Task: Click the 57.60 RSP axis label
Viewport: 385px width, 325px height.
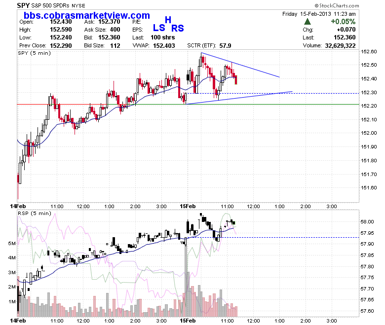Action: (367, 311)
